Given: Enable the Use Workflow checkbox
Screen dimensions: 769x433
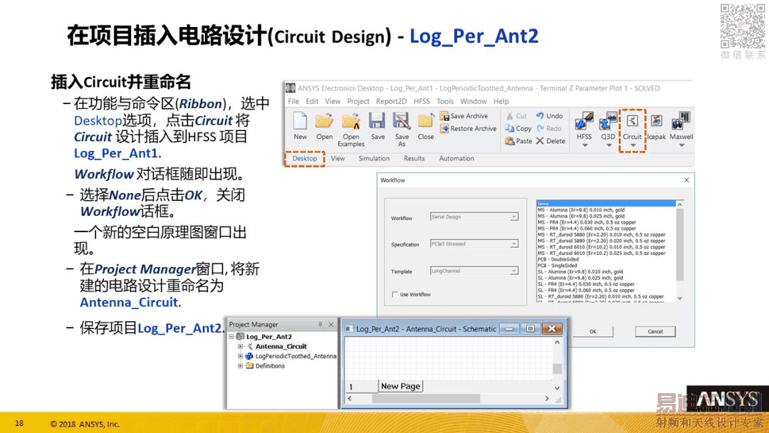Looking at the screenshot, I should coord(394,294).
